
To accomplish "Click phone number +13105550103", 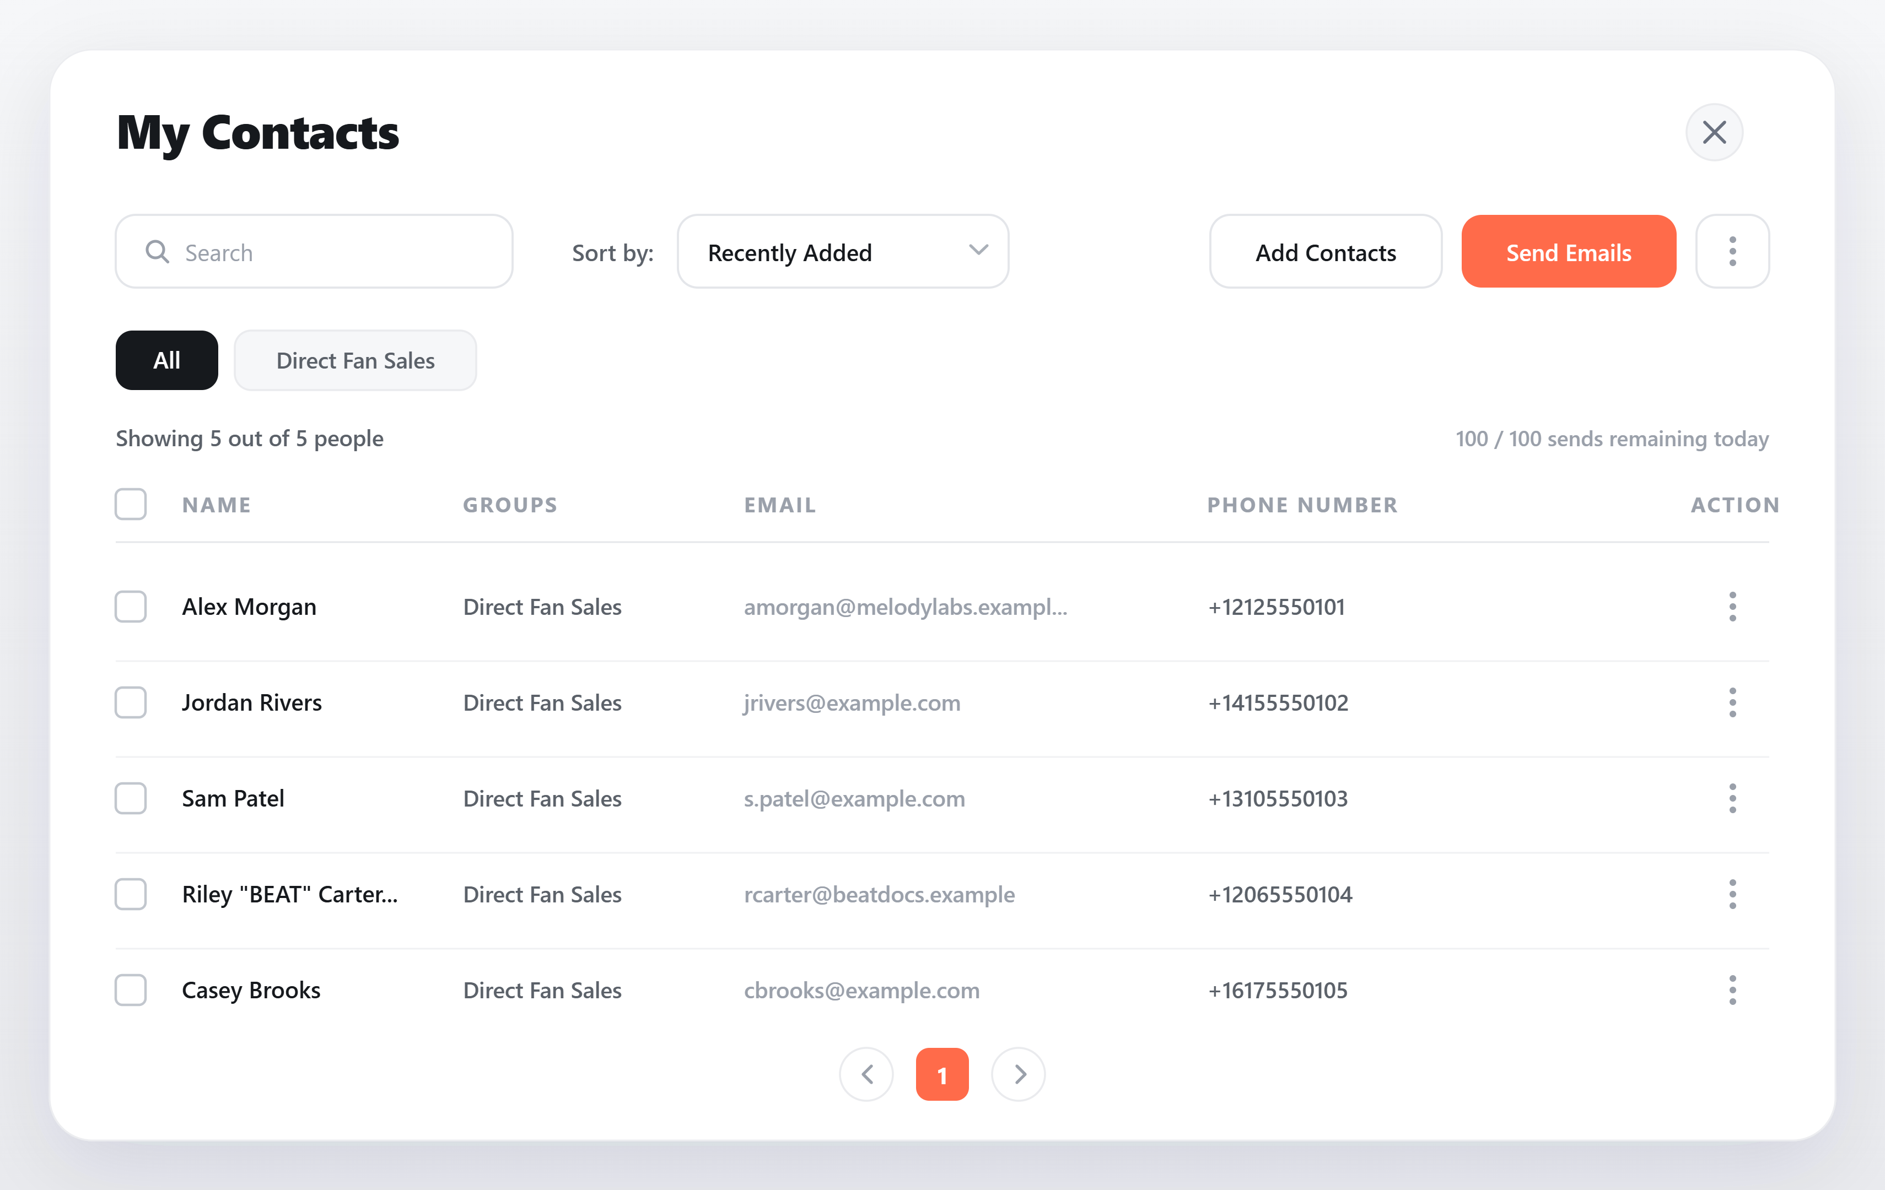I will 1278,799.
